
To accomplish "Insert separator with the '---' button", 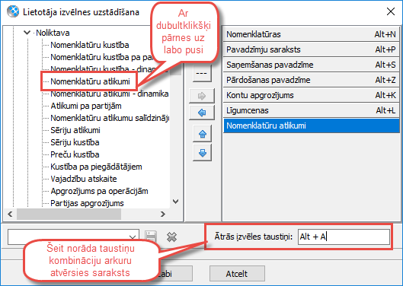I will tap(202, 74).
